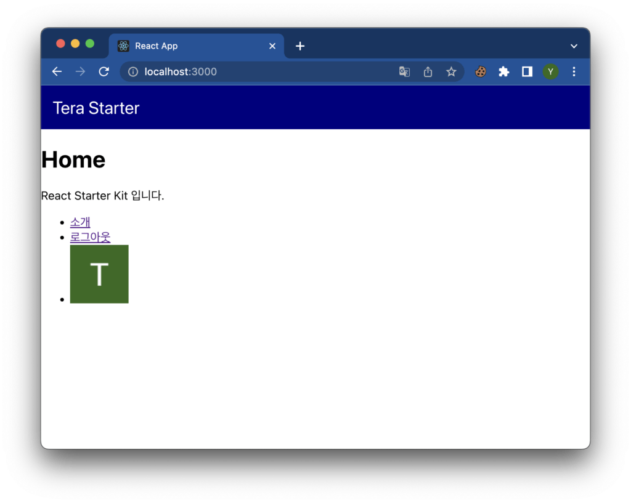Open the Google Translate icon
Viewport: 631px width, 503px height.
pos(404,72)
